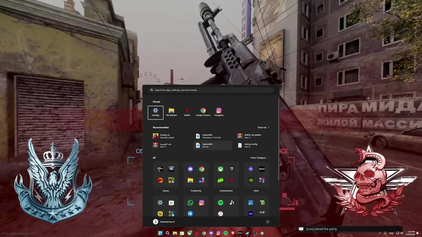Click the microphone icon in system tray
The image size is (422, 237).
(385, 233)
